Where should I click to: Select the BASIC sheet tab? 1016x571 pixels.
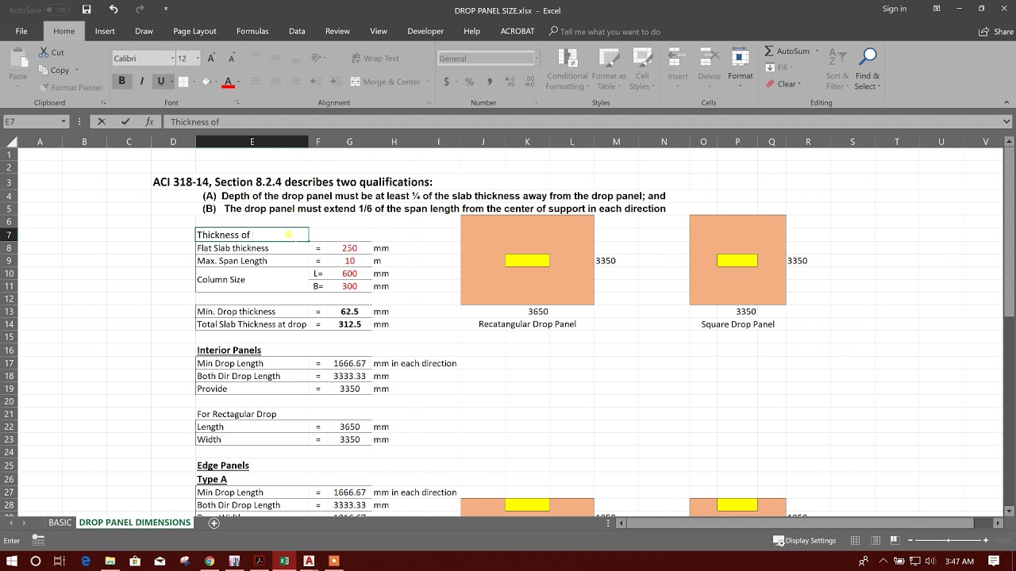pos(60,522)
